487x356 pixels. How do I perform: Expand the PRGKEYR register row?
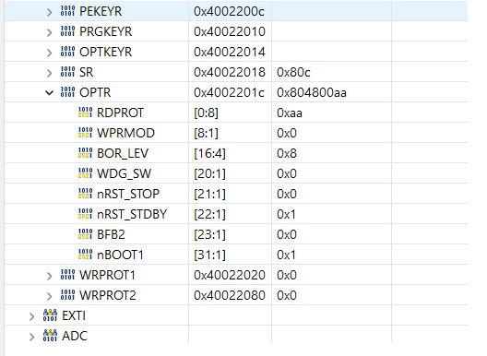50,32
